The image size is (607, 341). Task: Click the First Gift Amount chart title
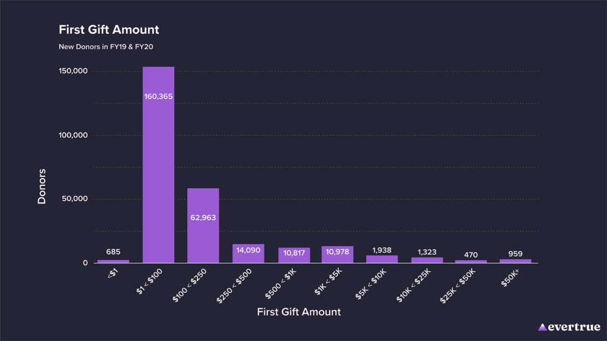(108, 30)
